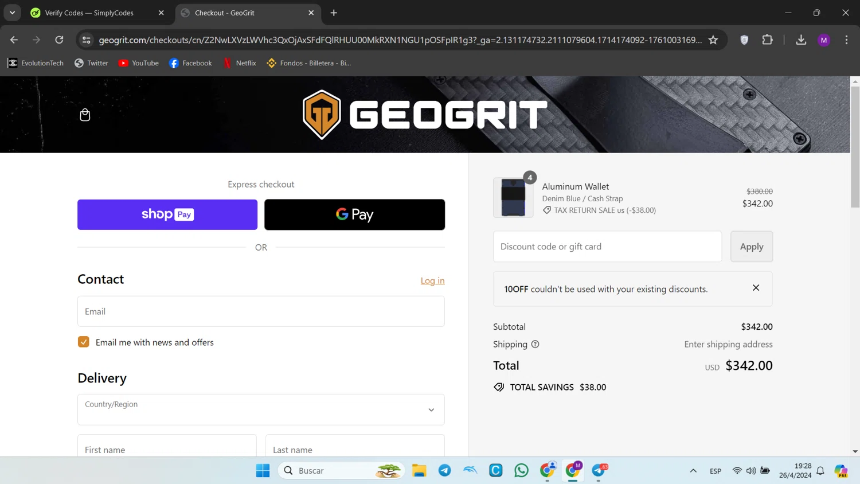
Task: Click the taskbar Buscar search box
Action: coord(341,470)
